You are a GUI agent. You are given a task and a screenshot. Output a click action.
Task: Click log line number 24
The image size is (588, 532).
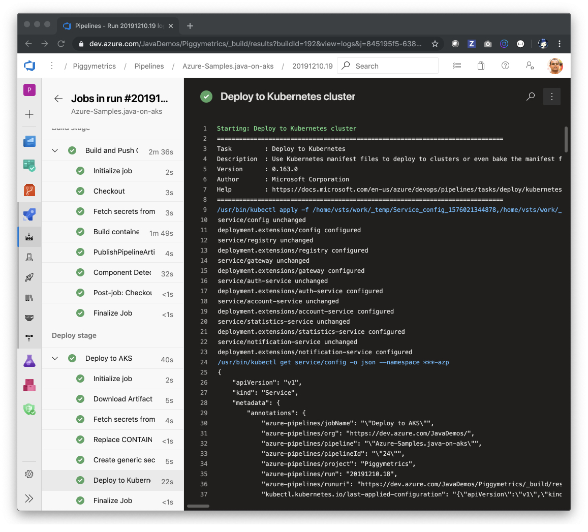coord(204,362)
